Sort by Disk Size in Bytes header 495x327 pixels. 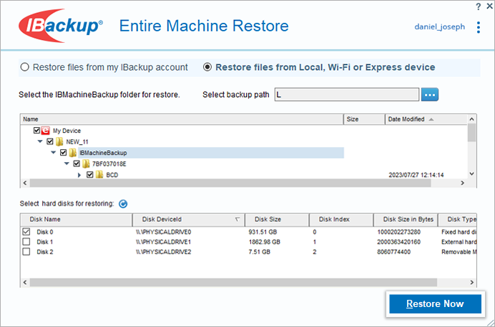406,220
